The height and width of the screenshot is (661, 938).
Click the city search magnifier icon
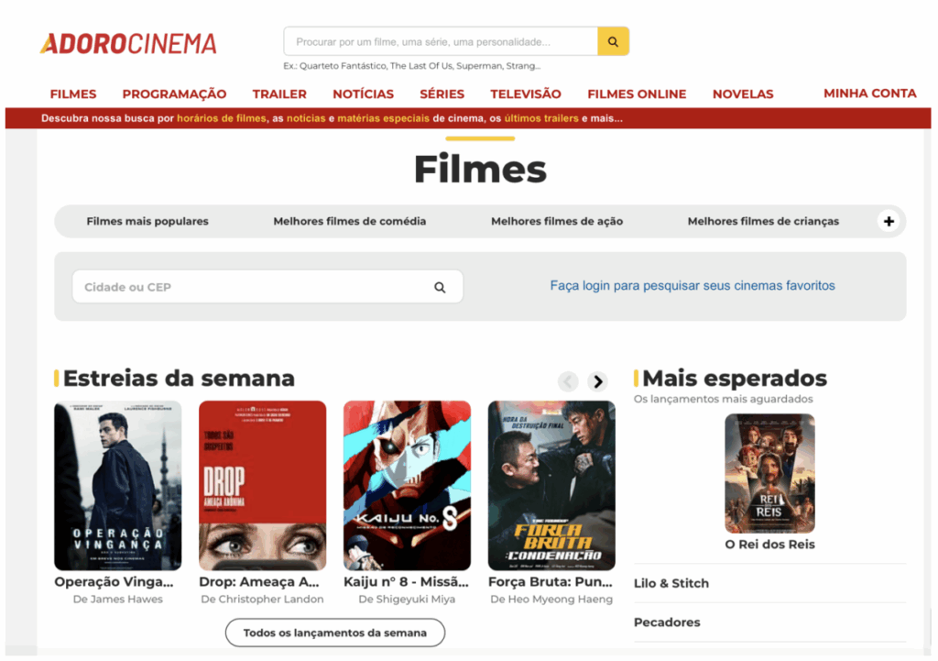point(440,287)
